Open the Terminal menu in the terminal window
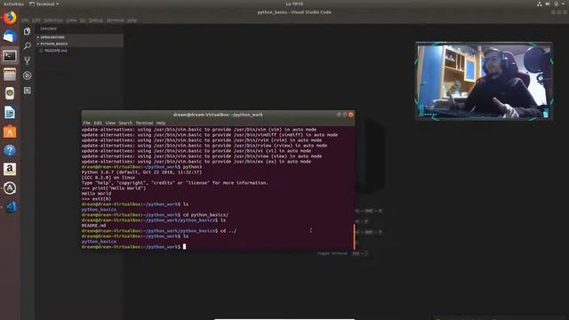The height and width of the screenshot is (320, 569). tap(144, 123)
